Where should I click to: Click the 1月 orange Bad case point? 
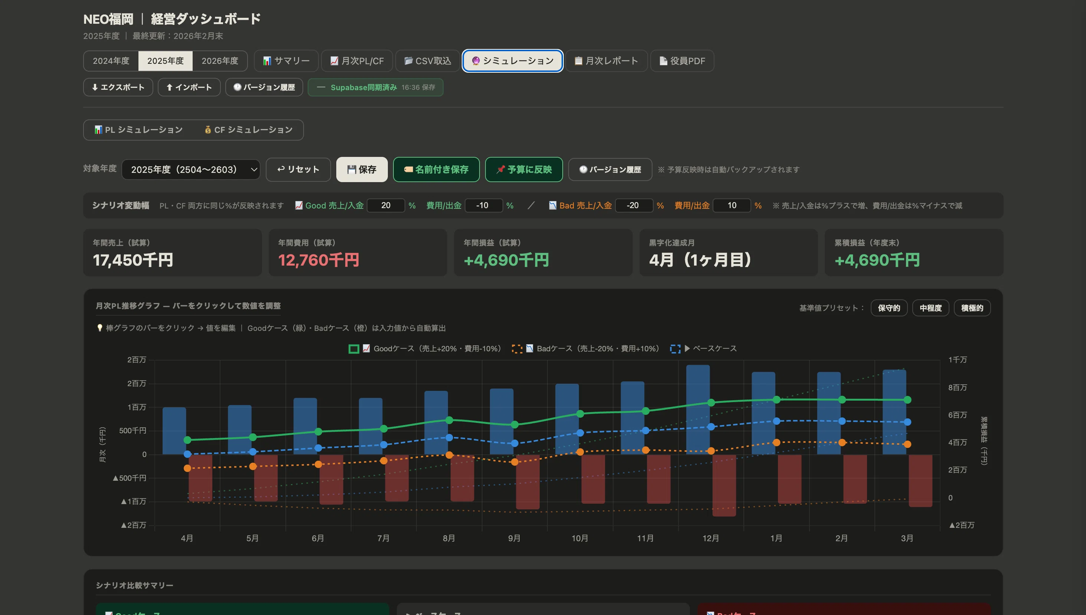point(776,442)
